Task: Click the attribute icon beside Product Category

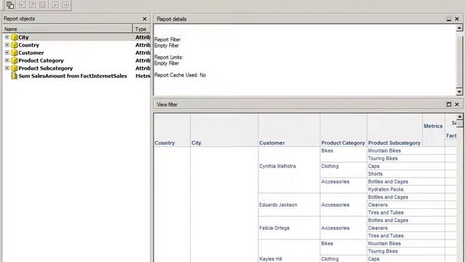Action: pyautogui.click(x=15, y=60)
